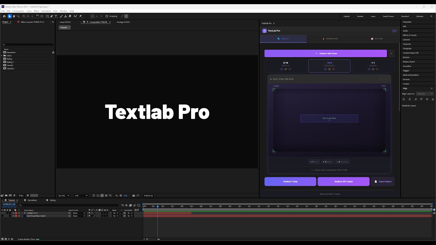This screenshot has height=245, width=436.
Task: Open the magnification ratio dropdown (61,7%)
Action: tap(64, 196)
